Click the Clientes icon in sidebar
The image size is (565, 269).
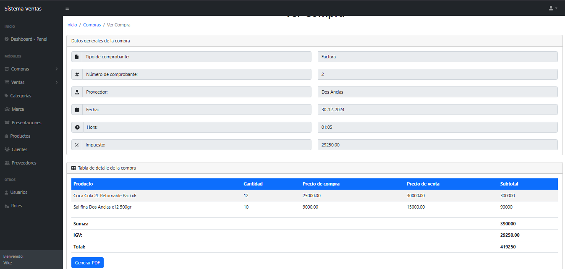7,149
